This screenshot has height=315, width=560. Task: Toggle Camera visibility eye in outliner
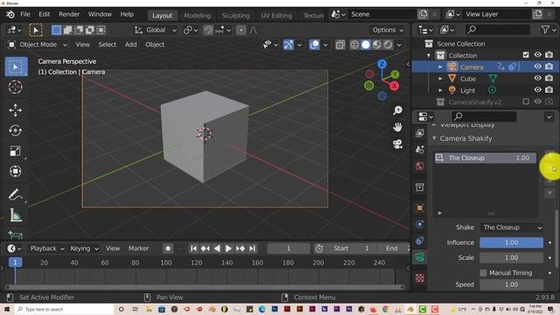click(537, 66)
